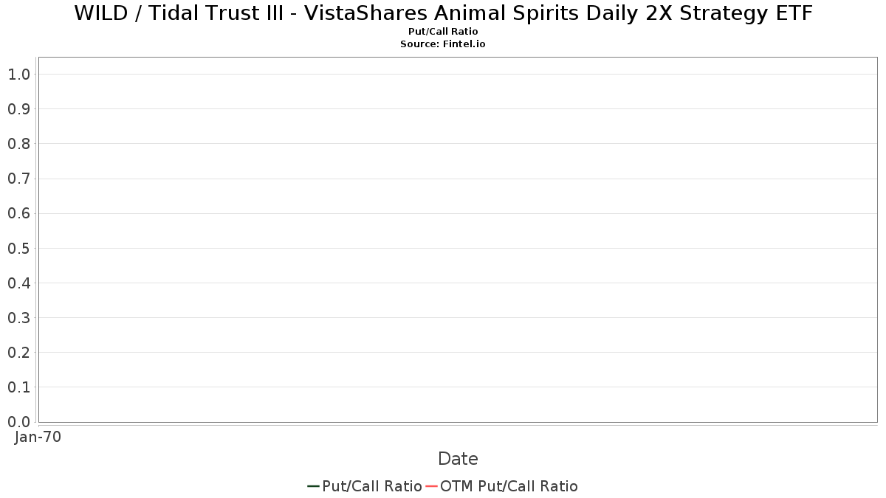Viewport: 886px width, 498px height.
Task: Click the 0.1 y-axis label
Action: (18, 387)
